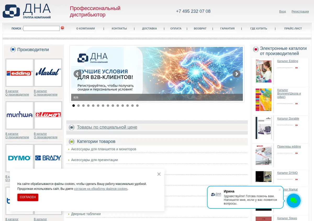Viewport: 314px width, 221px height.
Task: Select the DYMO logo tile
Action: (20, 158)
